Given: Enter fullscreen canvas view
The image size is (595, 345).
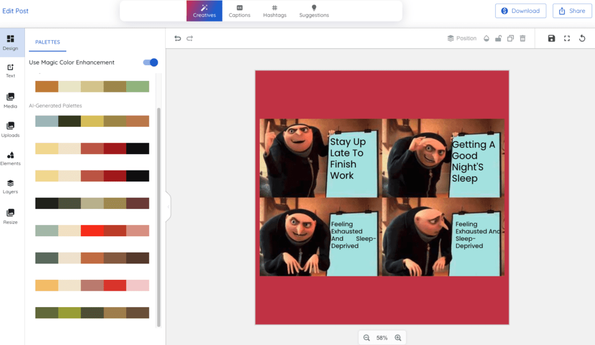Looking at the screenshot, I should tap(567, 38).
